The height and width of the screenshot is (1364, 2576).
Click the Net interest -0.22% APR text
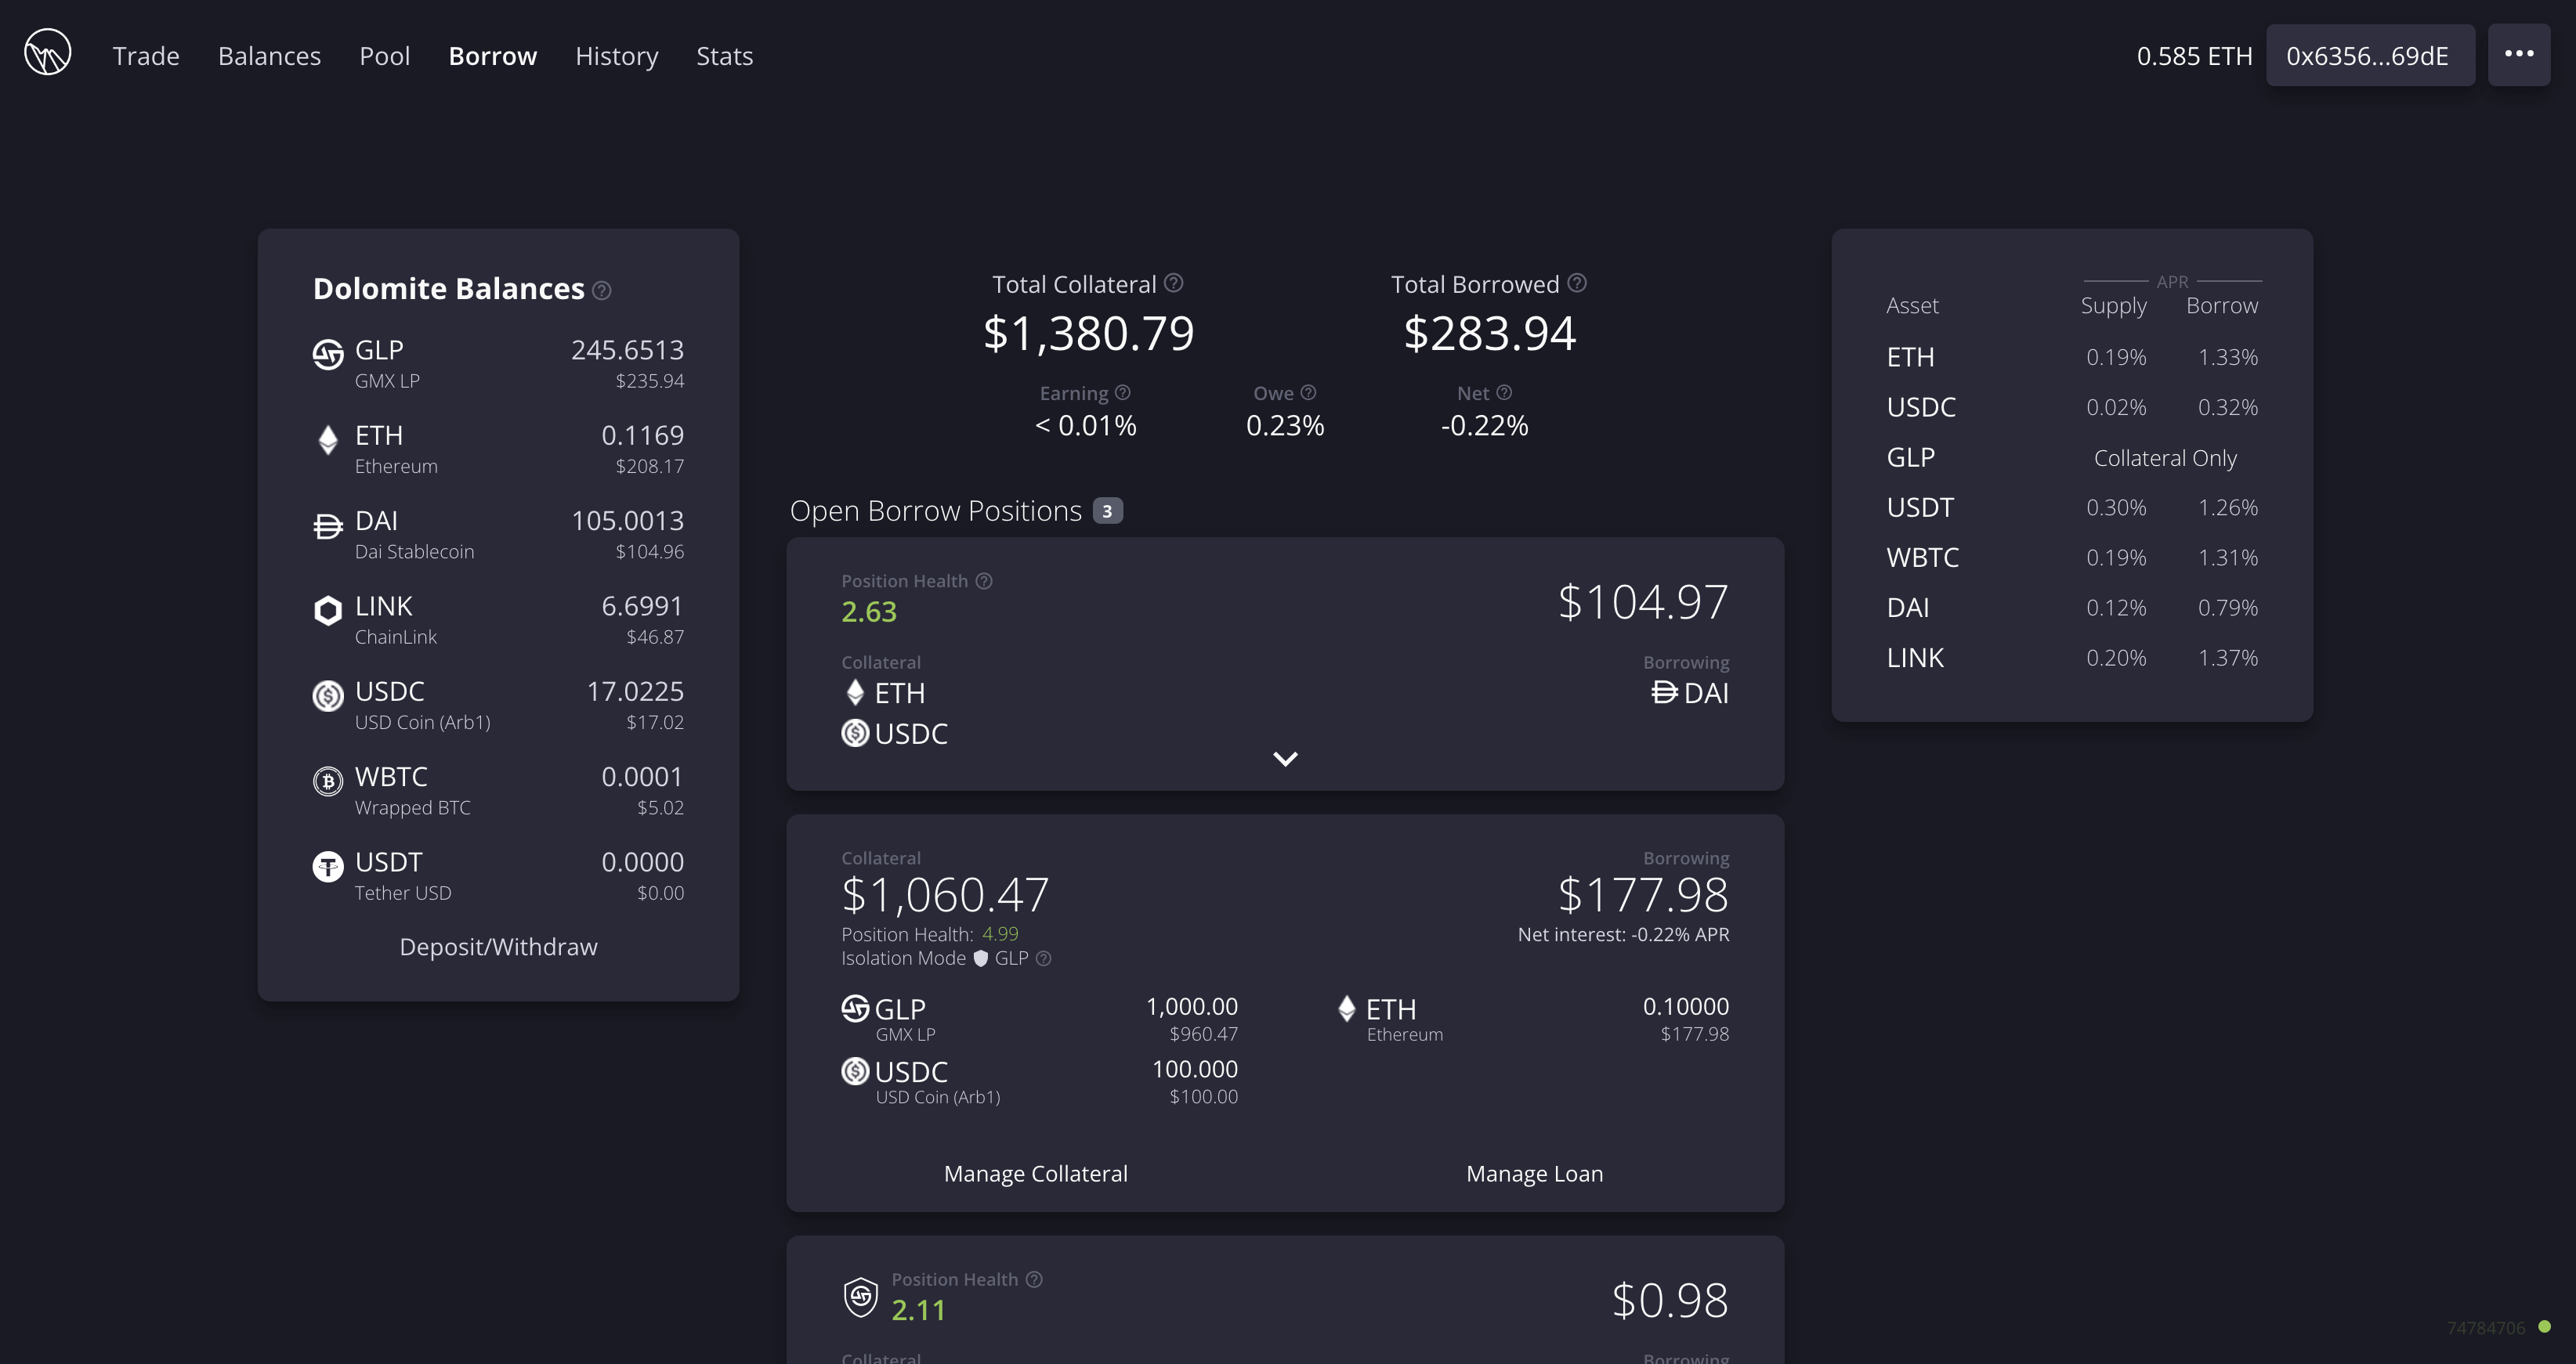coord(1623,934)
